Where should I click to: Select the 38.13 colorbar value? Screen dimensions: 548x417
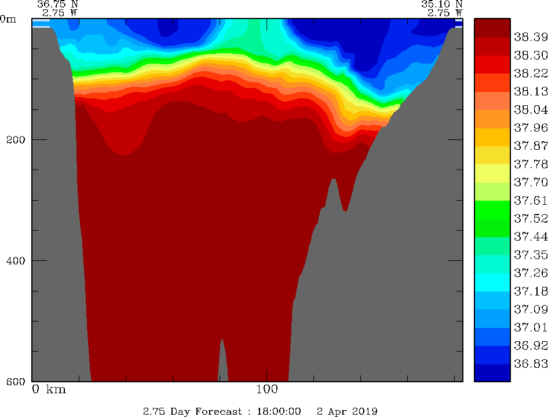click(531, 91)
